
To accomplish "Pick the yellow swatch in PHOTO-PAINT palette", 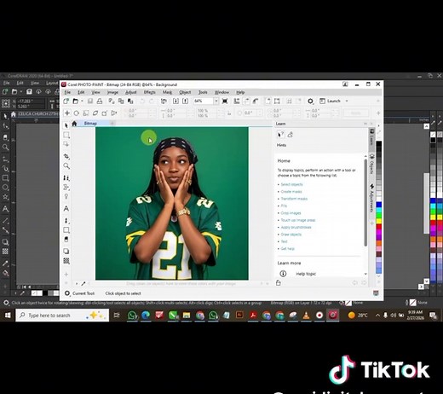I will point(379,221).
